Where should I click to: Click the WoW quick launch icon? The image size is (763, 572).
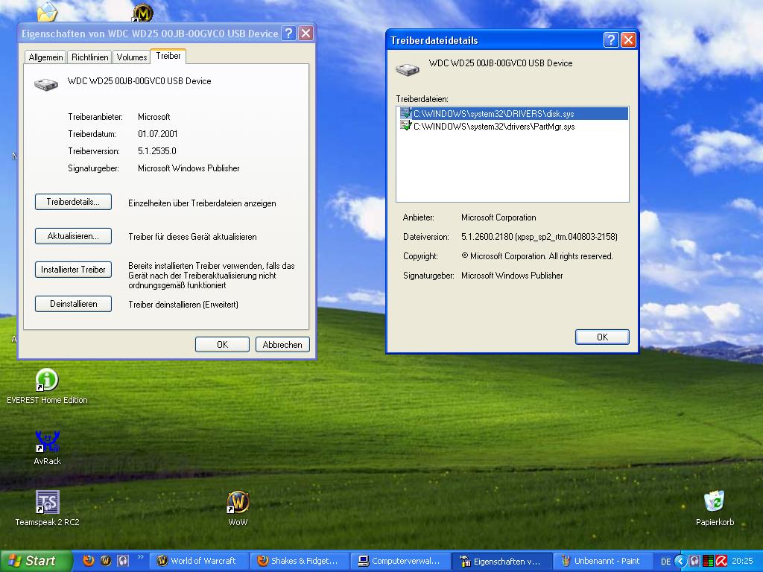pyautogui.click(x=106, y=561)
